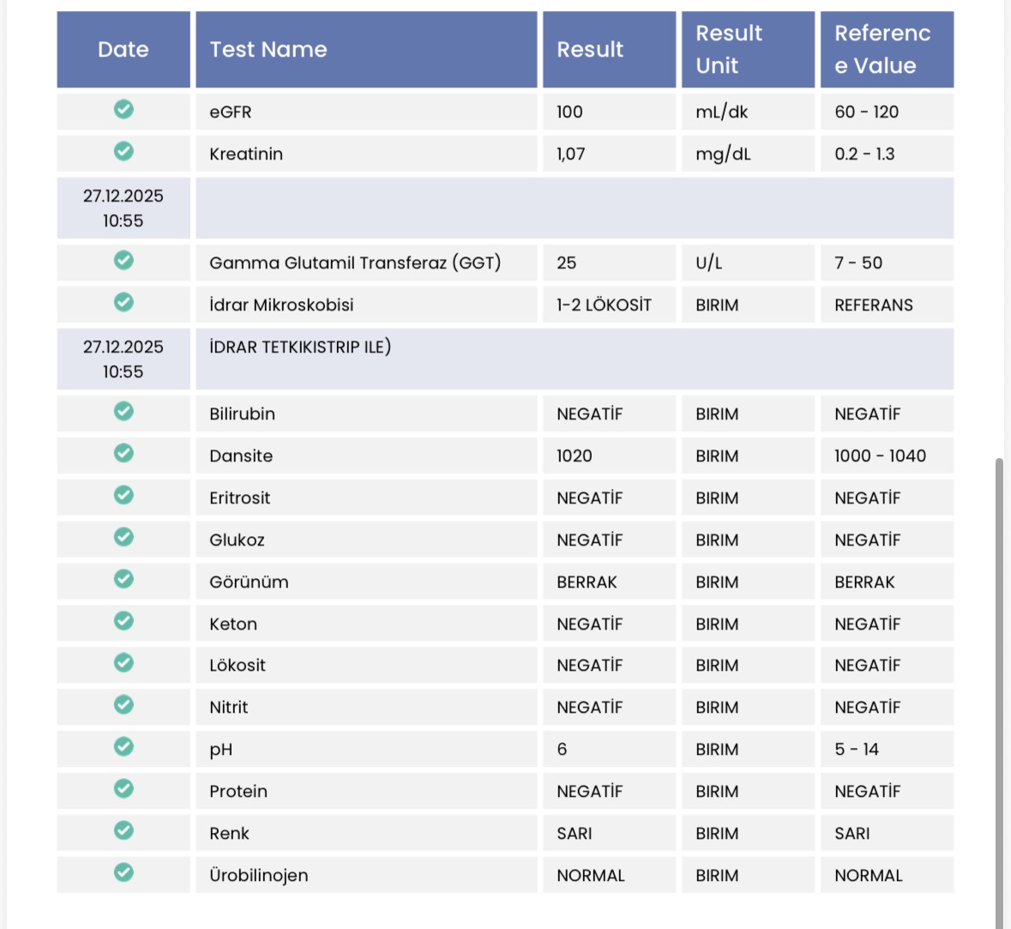Select the Date column header
The width and height of the screenshot is (1011, 929).
click(x=123, y=50)
